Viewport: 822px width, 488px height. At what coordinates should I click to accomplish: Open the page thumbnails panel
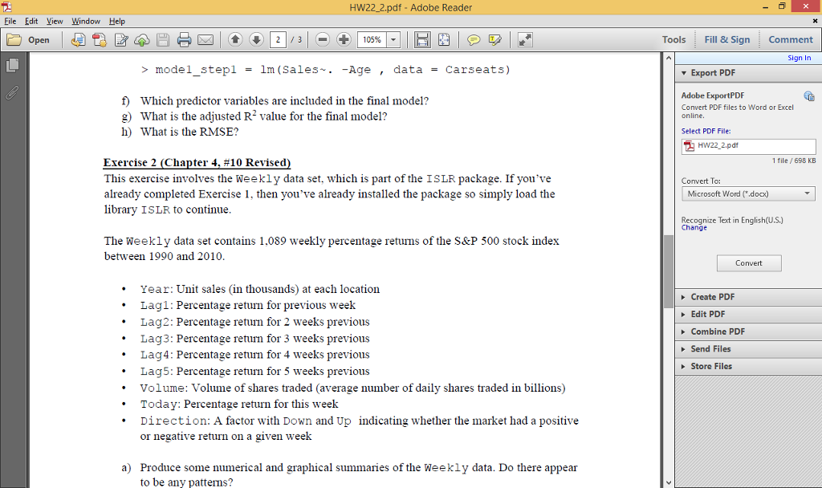[12, 66]
